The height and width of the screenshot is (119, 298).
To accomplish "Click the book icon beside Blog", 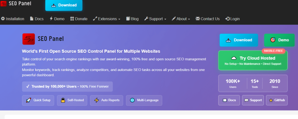I will coord(128,19).
